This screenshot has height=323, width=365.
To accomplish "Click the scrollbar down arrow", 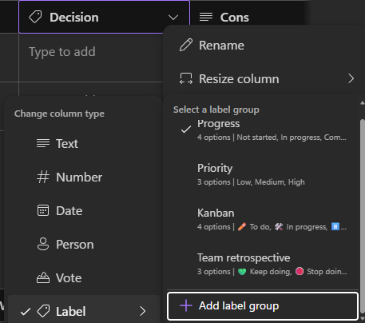I will (362, 318).
